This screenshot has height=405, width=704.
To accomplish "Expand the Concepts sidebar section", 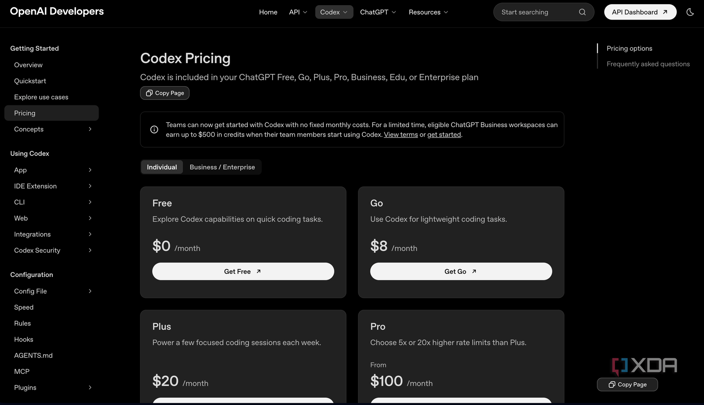I will (x=90, y=129).
